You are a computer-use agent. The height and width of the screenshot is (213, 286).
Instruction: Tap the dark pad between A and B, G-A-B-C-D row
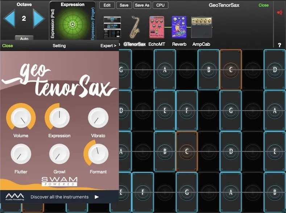[x=187, y=70]
